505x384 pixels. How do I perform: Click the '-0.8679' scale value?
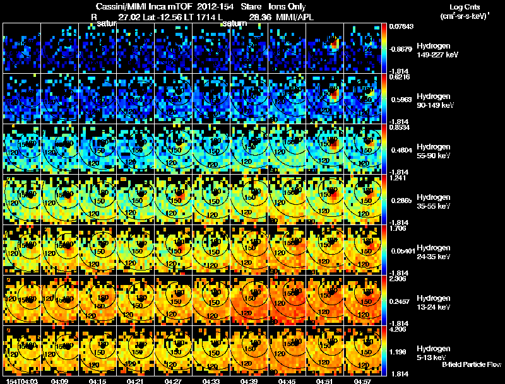pos(400,49)
